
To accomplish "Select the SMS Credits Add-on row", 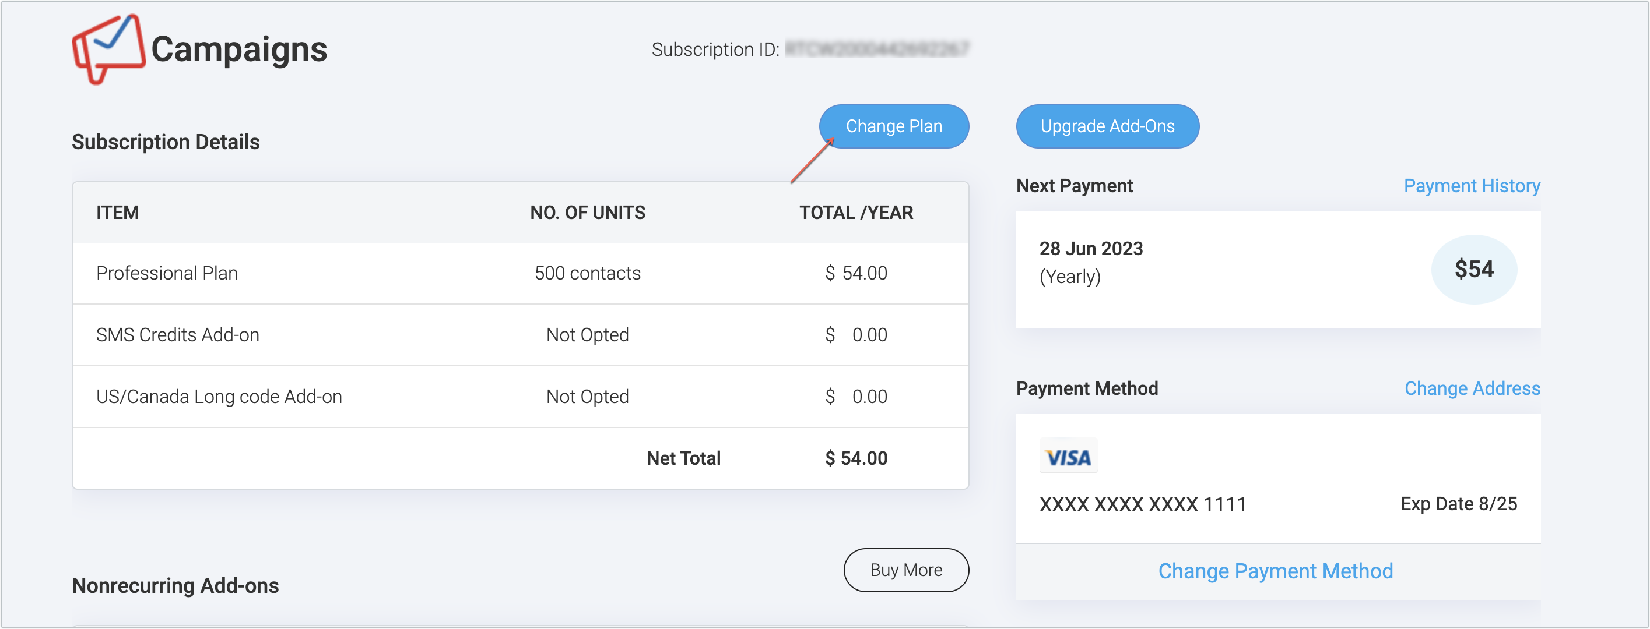I will [x=520, y=335].
